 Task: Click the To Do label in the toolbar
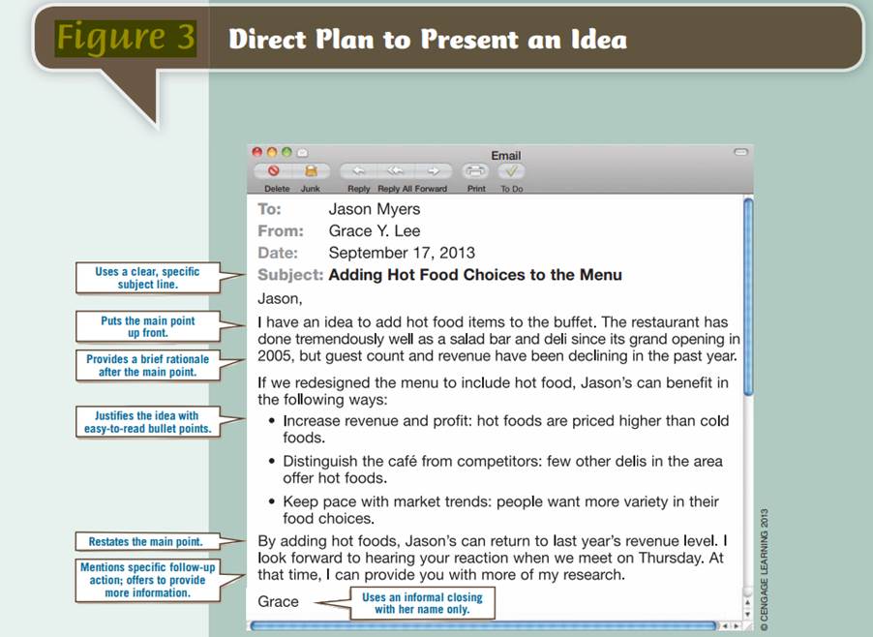(512, 189)
